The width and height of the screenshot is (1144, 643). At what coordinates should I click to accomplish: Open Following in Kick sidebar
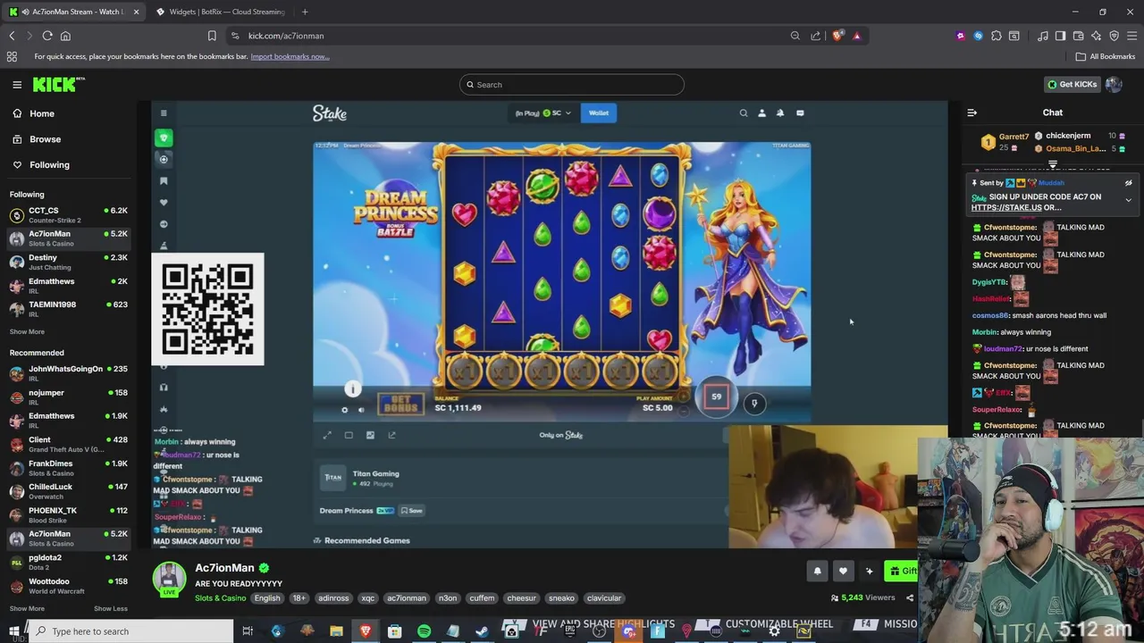click(40, 164)
